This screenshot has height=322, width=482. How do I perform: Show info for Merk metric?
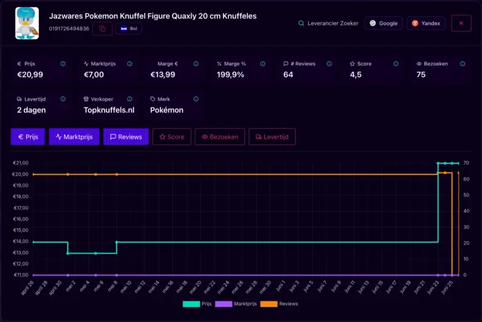pos(196,99)
